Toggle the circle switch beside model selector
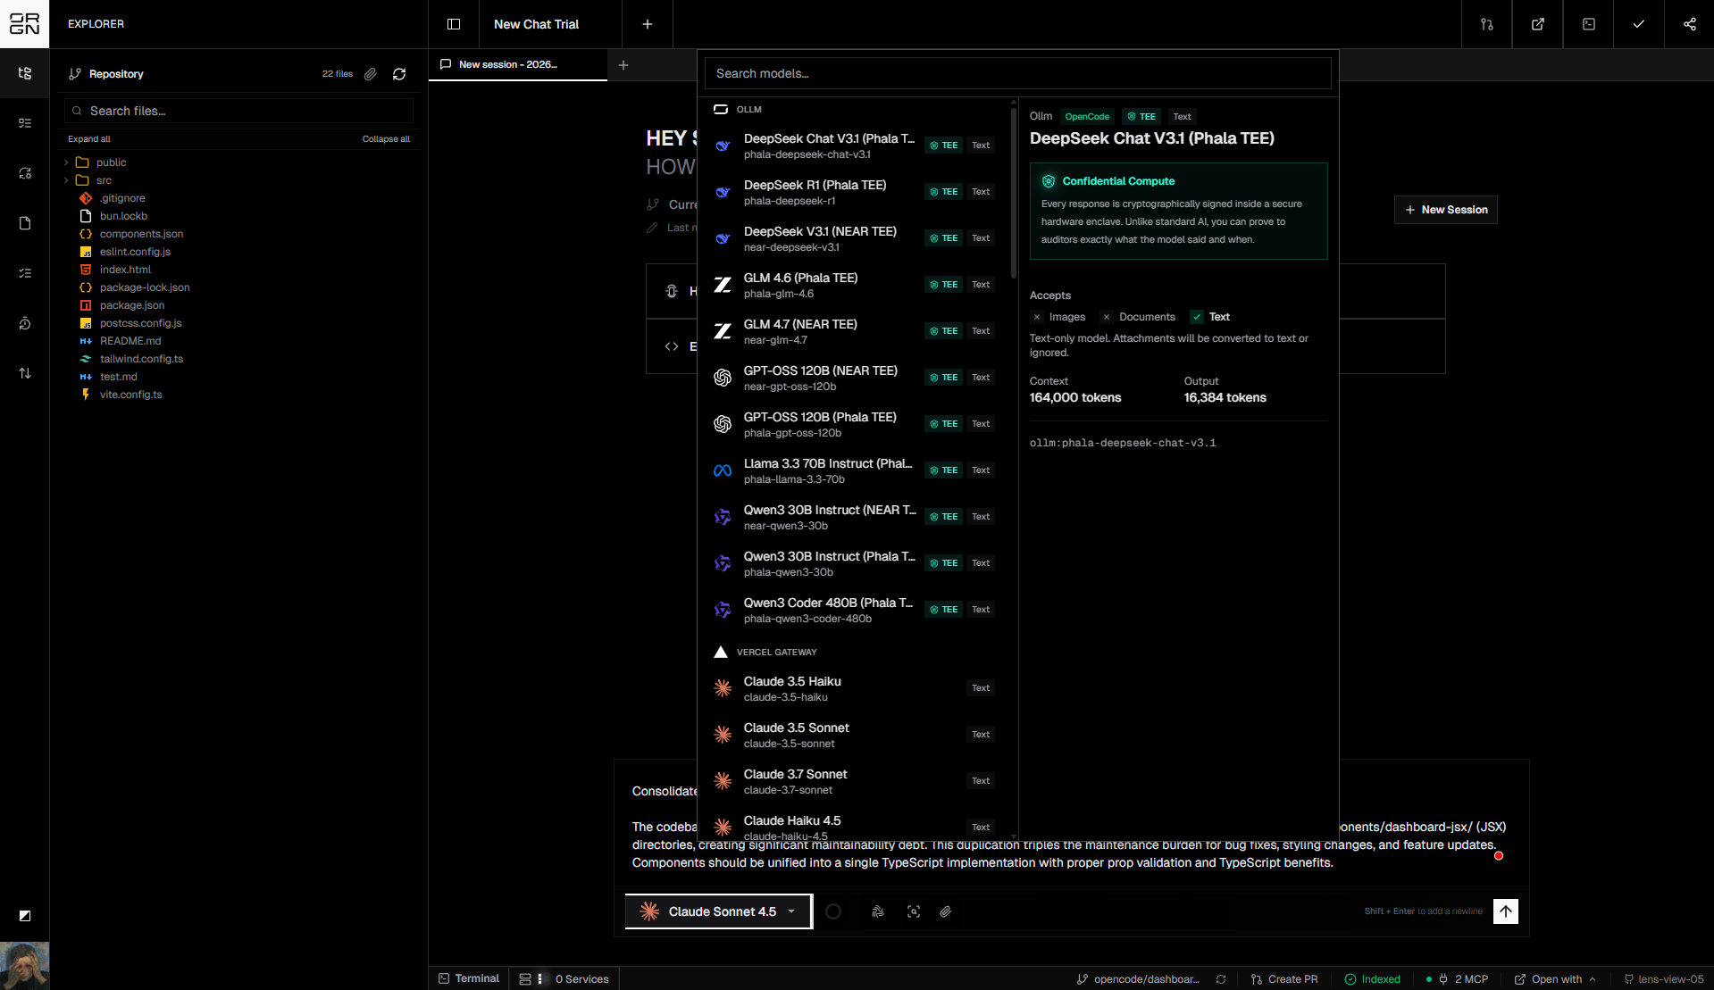 coord(833,911)
